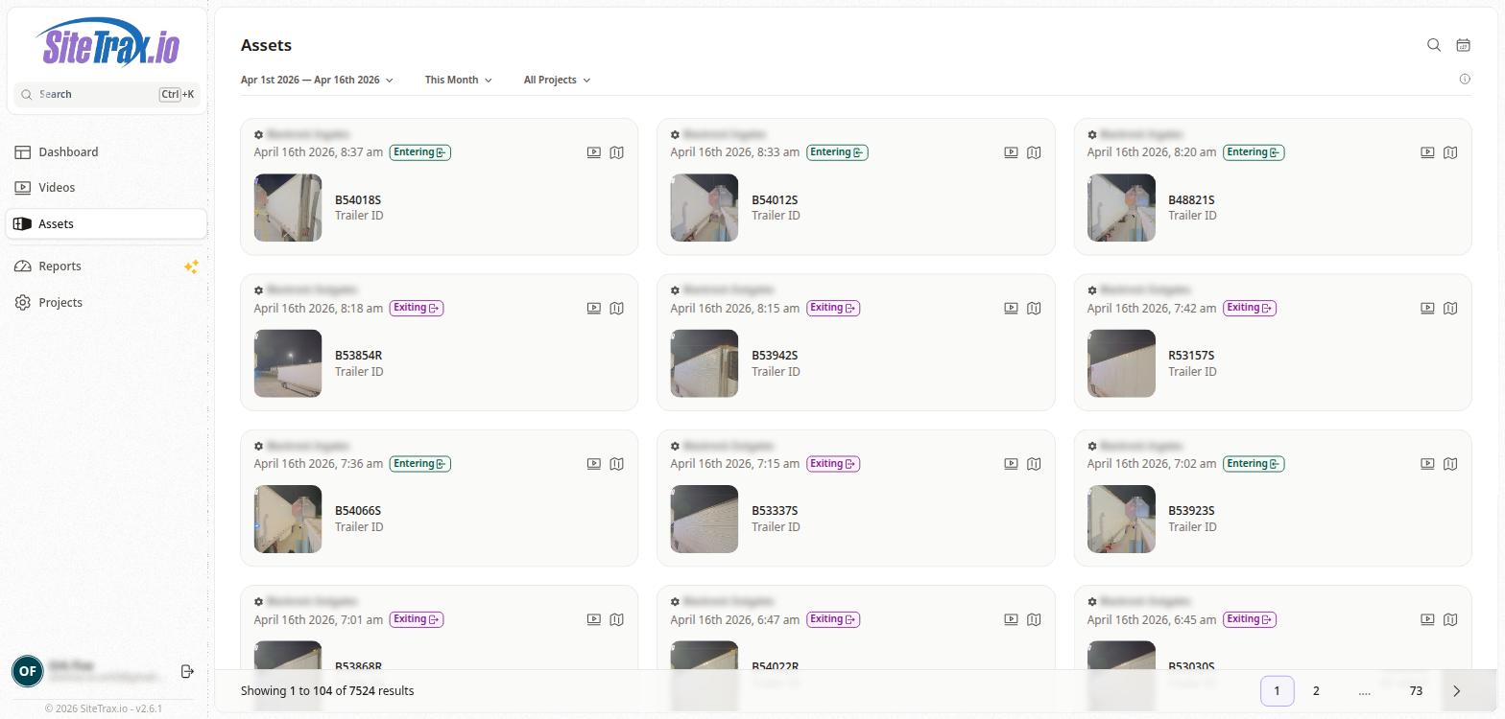Select page 1 in pagination
The width and height of the screenshot is (1505, 719).
coord(1277,691)
